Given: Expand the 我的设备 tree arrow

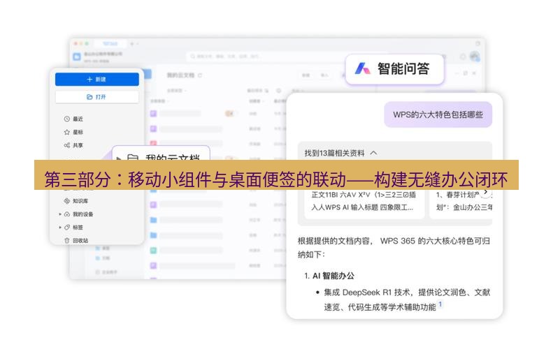Looking at the screenshot, I should tap(60, 214).
